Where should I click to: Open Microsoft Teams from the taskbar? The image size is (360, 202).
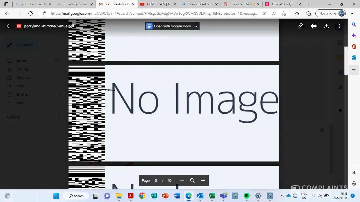223,196
